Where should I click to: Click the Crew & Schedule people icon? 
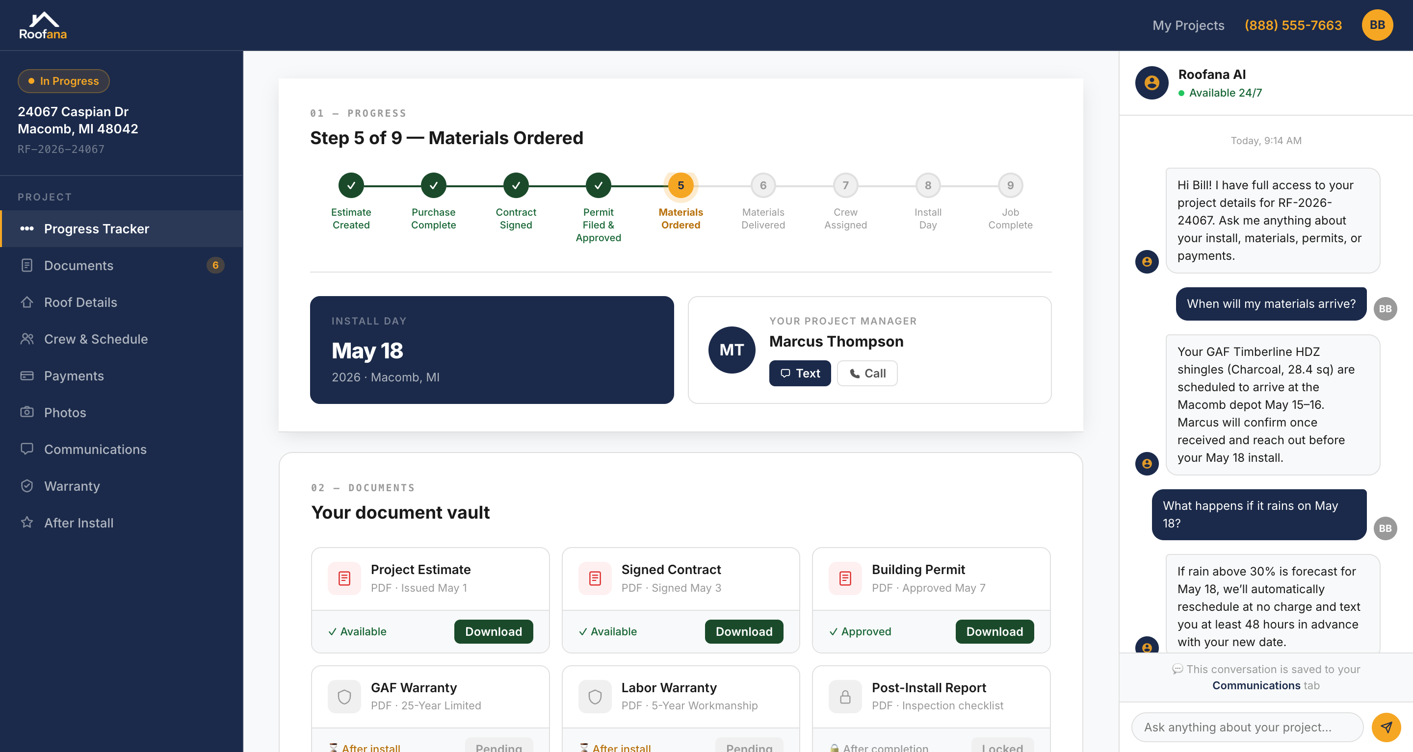click(x=27, y=339)
